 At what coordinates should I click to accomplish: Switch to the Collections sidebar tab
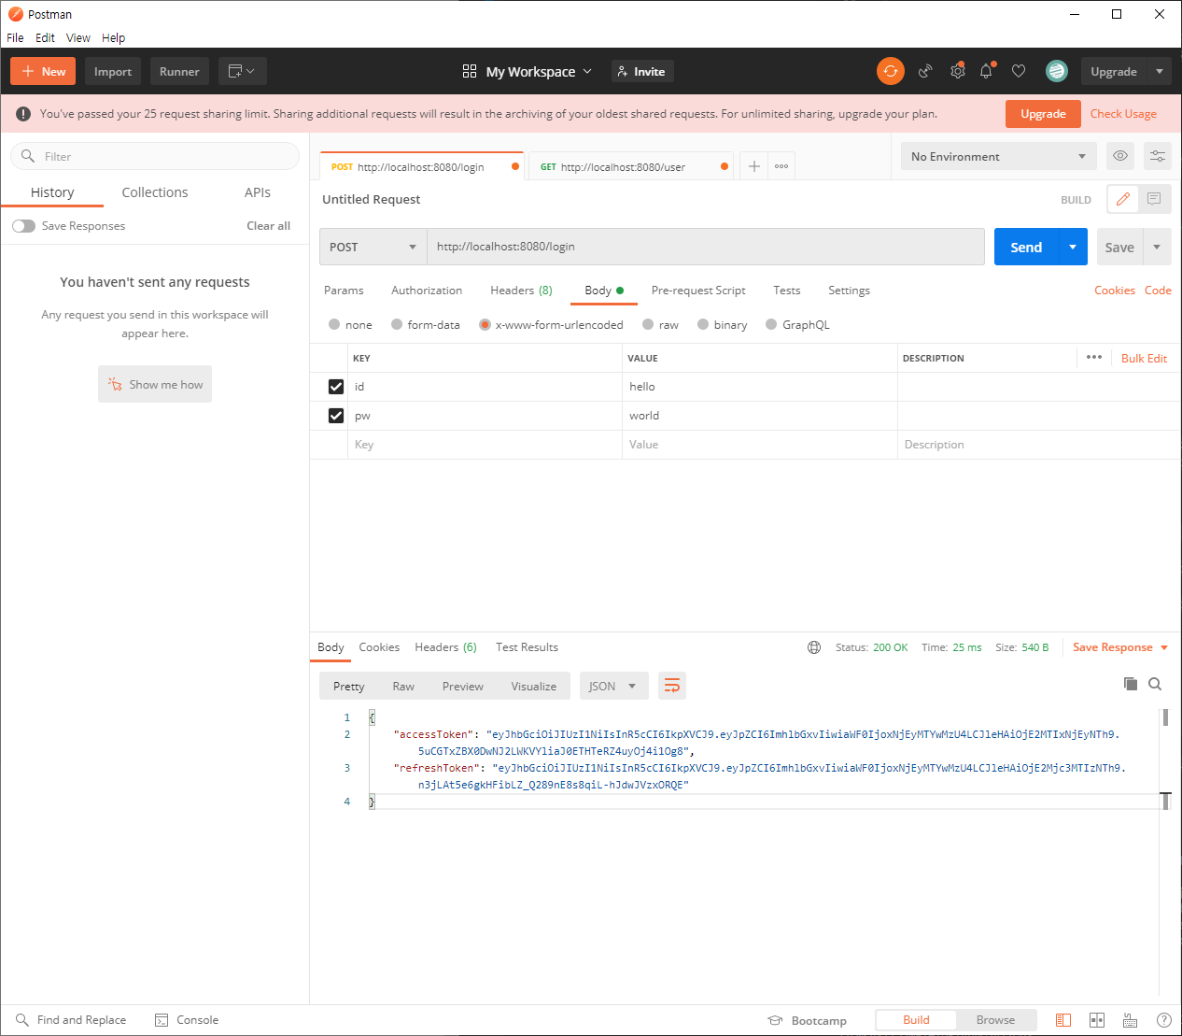click(155, 192)
